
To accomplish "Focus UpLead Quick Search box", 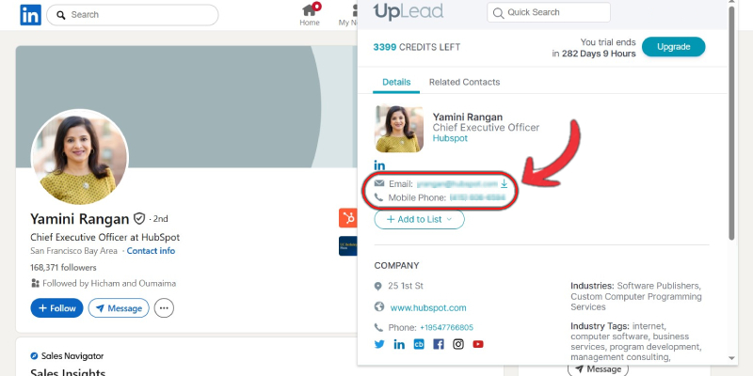I will (x=549, y=12).
